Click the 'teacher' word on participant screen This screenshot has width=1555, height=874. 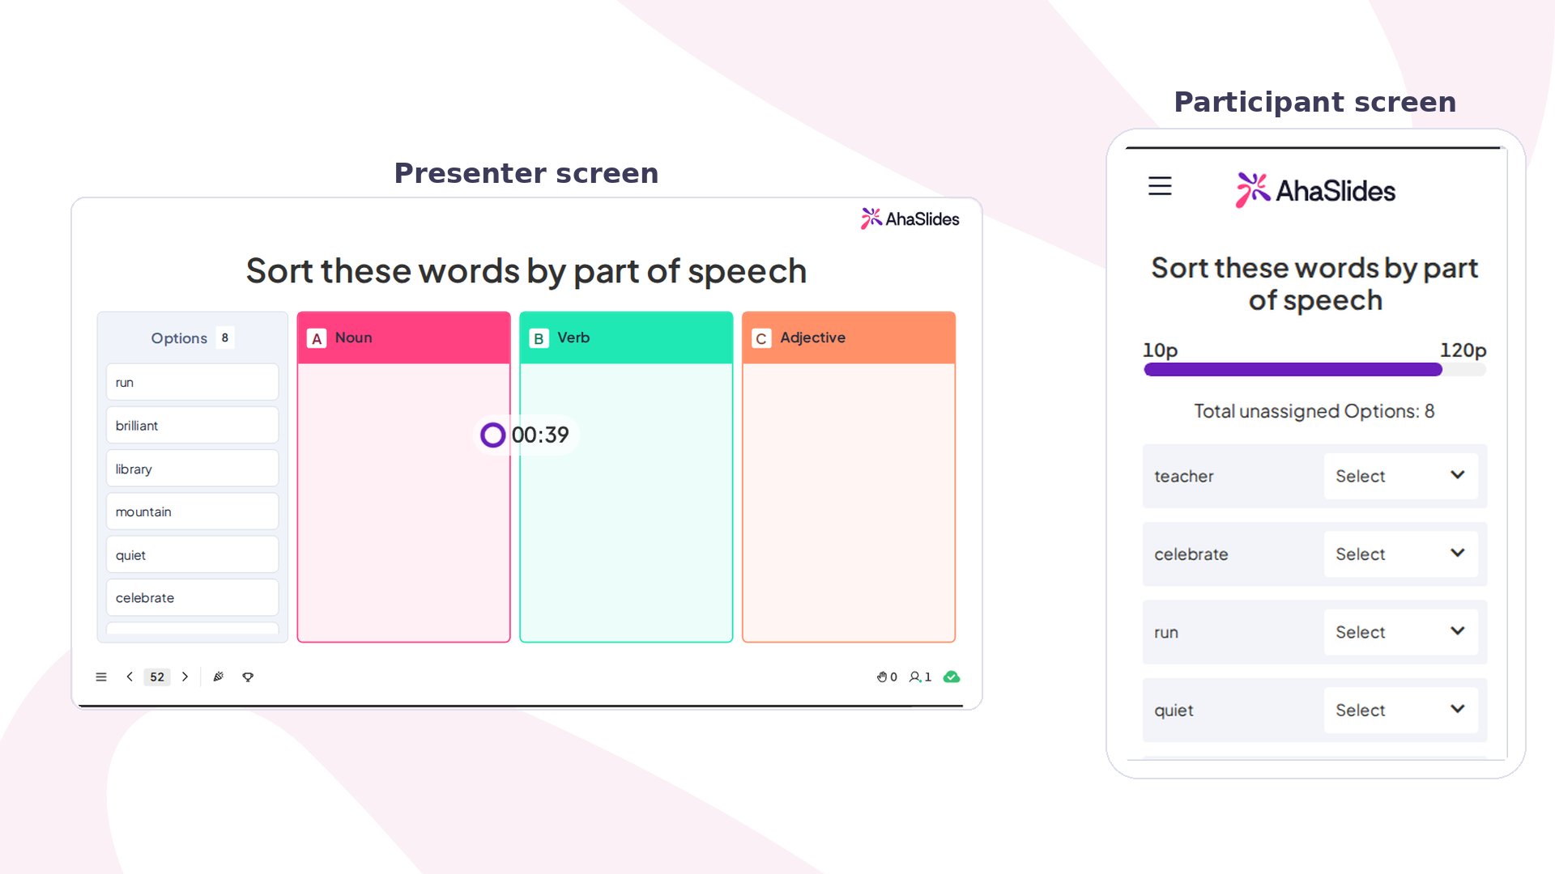pos(1183,476)
